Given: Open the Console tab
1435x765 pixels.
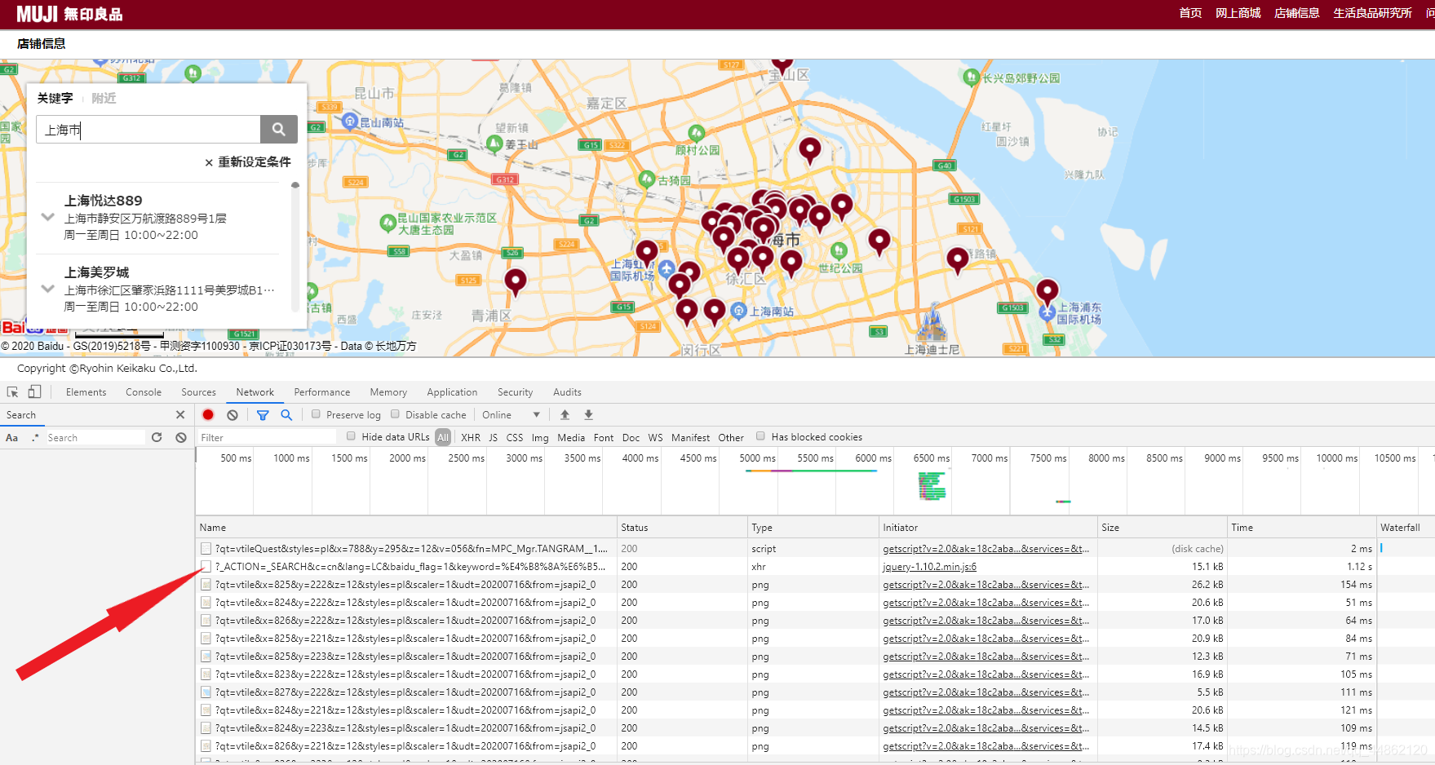Looking at the screenshot, I should (144, 392).
